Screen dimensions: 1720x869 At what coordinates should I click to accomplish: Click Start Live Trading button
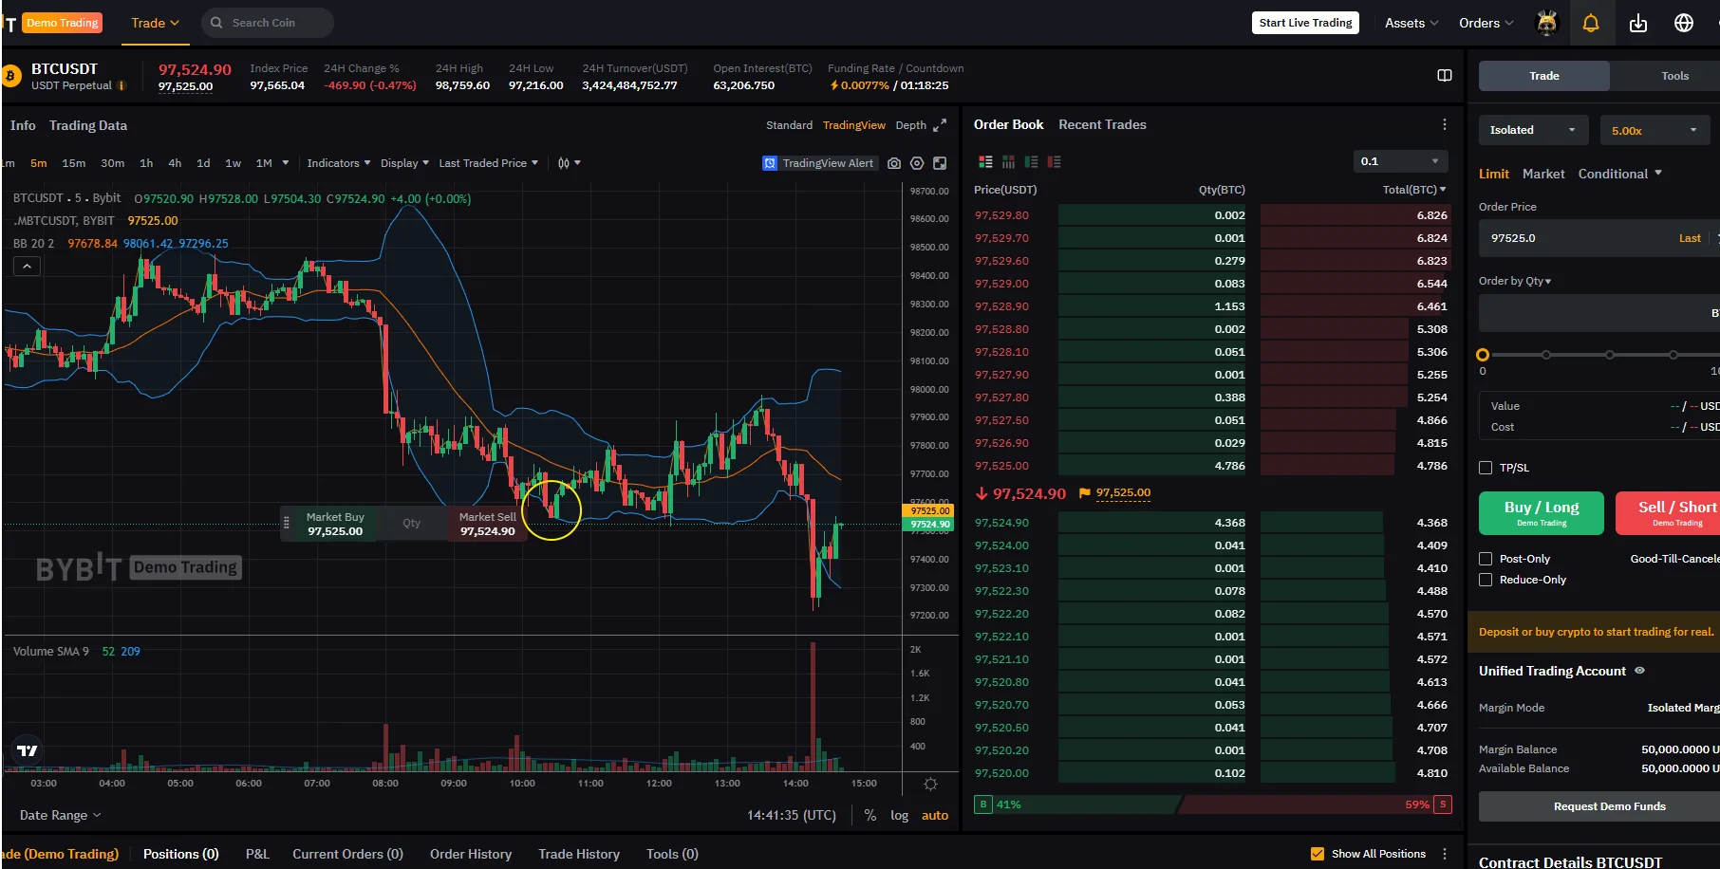pyautogui.click(x=1305, y=23)
